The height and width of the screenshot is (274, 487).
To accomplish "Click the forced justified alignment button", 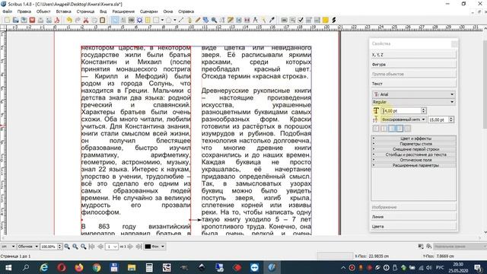I will (408, 129).
